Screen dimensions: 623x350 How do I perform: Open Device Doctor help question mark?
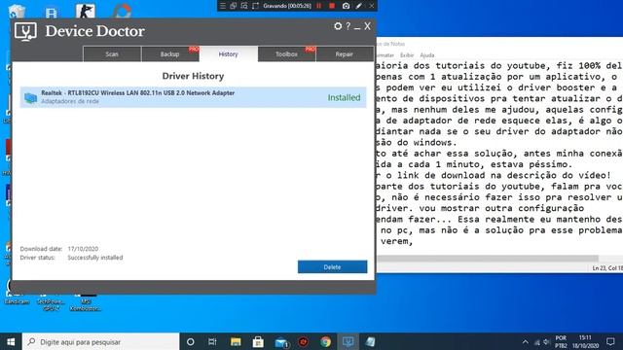[x=348, y=26]
